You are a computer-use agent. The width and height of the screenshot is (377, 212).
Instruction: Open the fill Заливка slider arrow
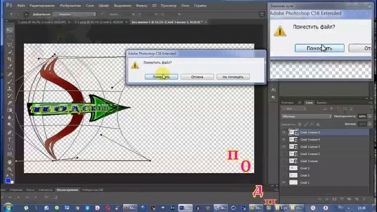coord(370,124)
